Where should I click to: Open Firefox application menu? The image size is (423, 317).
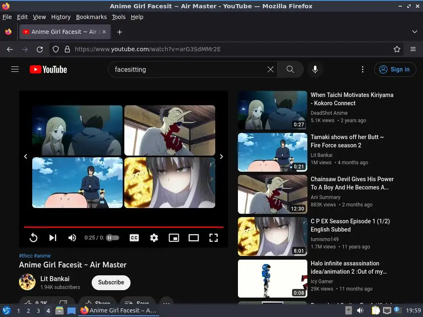pos(413,50)
